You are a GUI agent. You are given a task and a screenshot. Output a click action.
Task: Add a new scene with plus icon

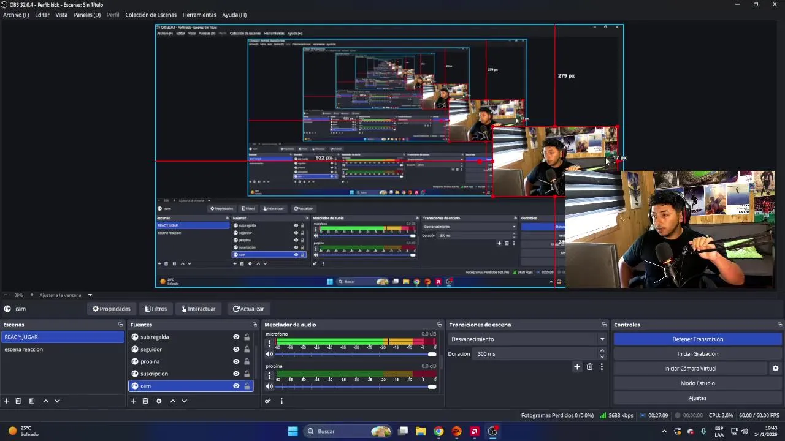coord(7,401)
